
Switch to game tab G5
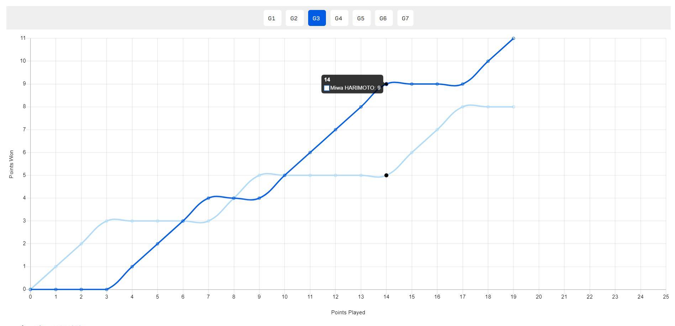pos(361,18)
